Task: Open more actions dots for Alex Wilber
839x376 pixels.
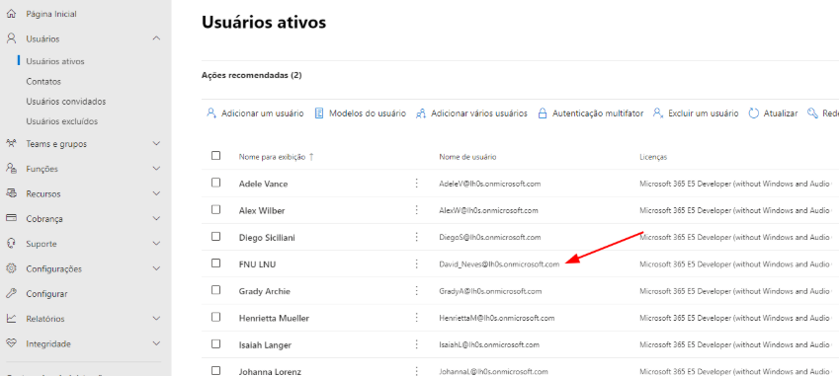Action: click(416, 210)
